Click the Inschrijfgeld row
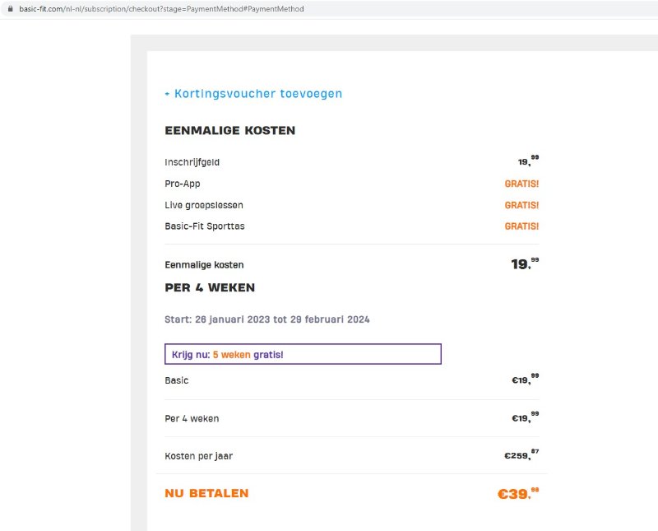This screenshot has height=531, width=658. tap(192, 162)
